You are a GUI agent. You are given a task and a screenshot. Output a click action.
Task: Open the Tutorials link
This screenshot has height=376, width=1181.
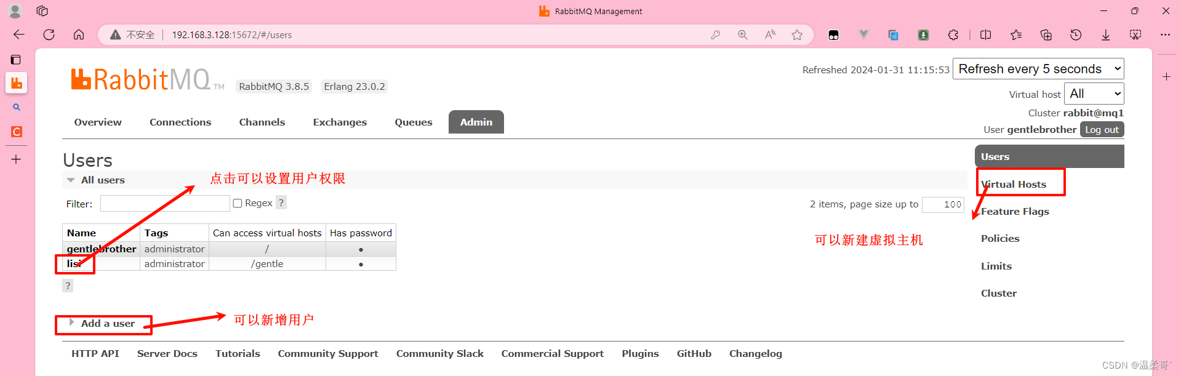238,354
